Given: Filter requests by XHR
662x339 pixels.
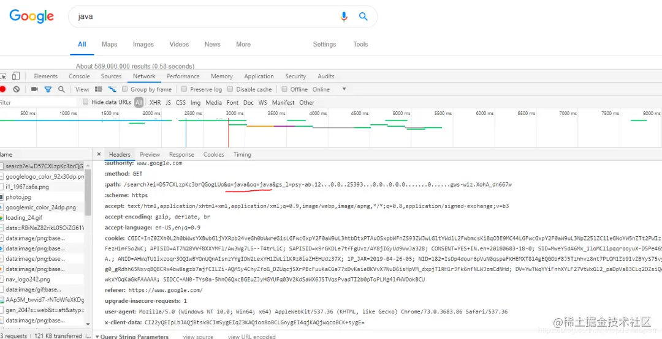Looking at the screenshot, I should [155, 102].
